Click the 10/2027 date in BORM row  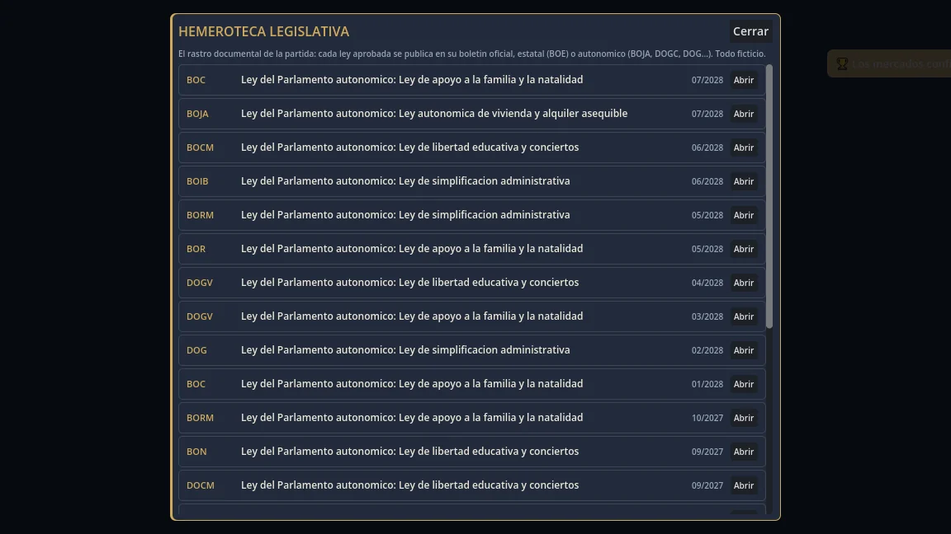click(707, 418)
